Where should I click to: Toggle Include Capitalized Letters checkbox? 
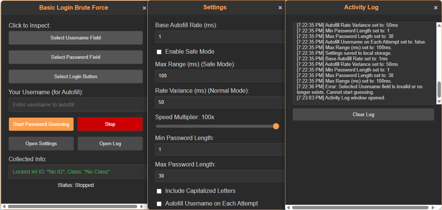159,191
